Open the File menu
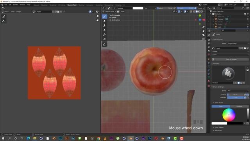This screenshot has height=141, width=250. (x=6, y=5)
